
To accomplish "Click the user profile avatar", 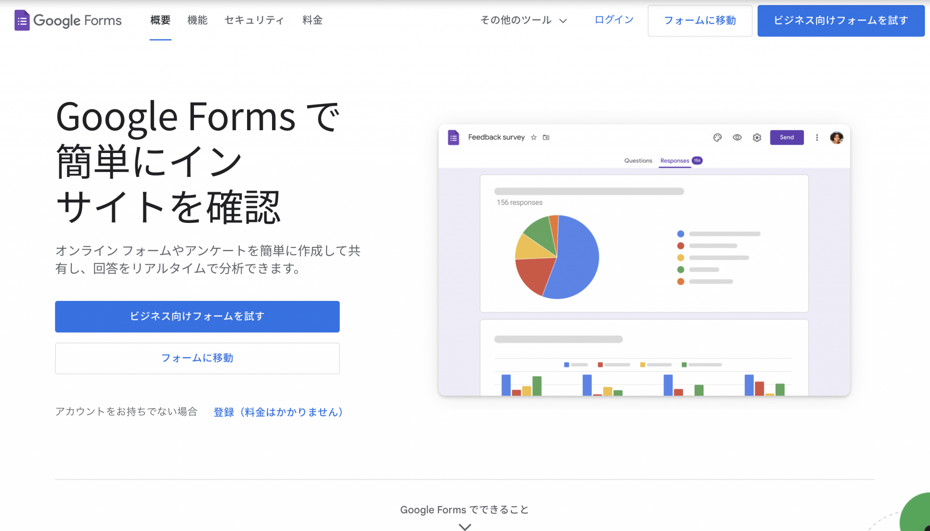I will 836,137.
